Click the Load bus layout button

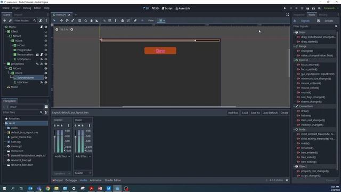(x=245, y=113)
